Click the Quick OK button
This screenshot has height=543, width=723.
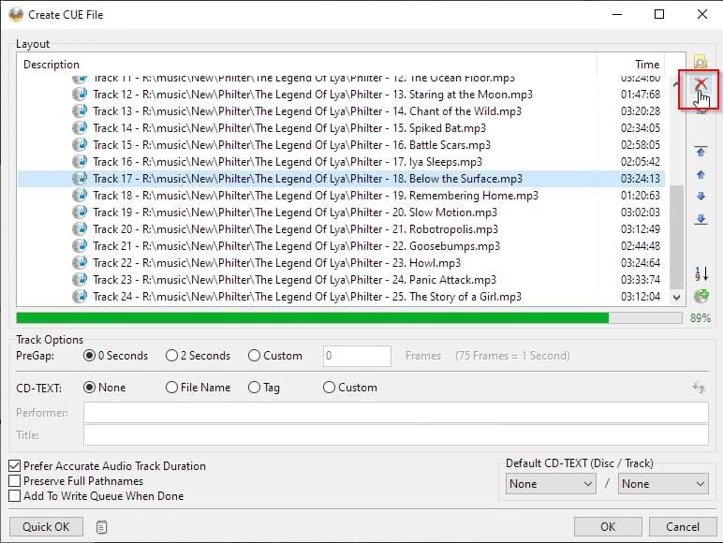pyautogui.click(x=46, y=526)
